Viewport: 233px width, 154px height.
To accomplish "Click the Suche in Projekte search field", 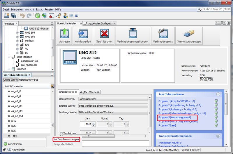I will point(216,9).
